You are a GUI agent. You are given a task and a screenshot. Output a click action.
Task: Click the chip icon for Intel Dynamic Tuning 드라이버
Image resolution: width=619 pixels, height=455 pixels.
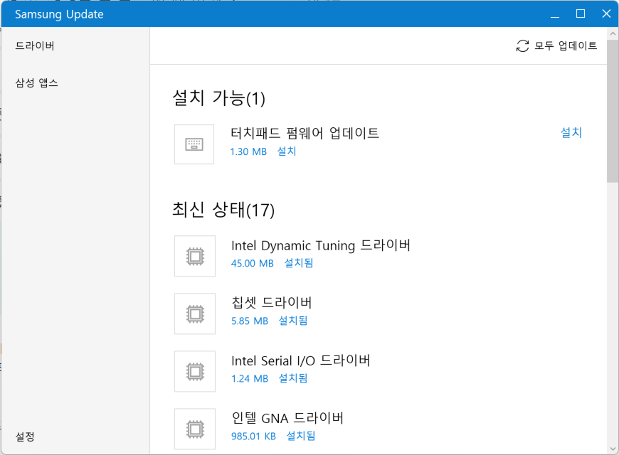tap(195, 256)
